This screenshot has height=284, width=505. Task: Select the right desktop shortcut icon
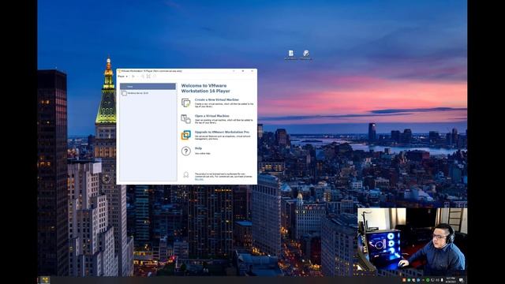305,54
